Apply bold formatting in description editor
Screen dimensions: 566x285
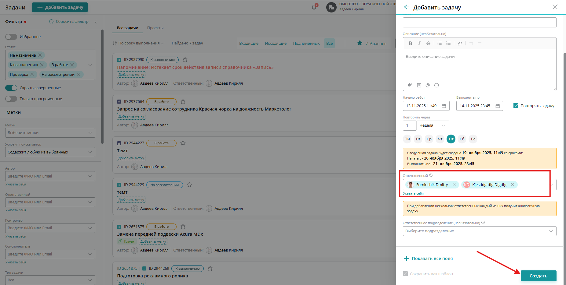pyautogui.click(x=411, y=44)
